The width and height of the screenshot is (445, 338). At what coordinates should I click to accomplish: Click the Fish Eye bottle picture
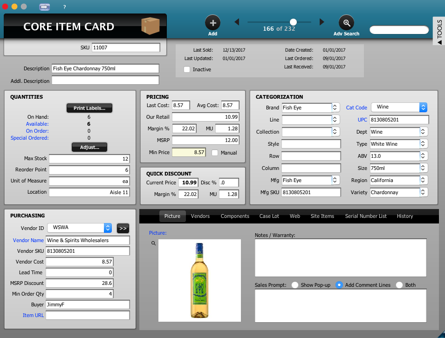(199, 280)
